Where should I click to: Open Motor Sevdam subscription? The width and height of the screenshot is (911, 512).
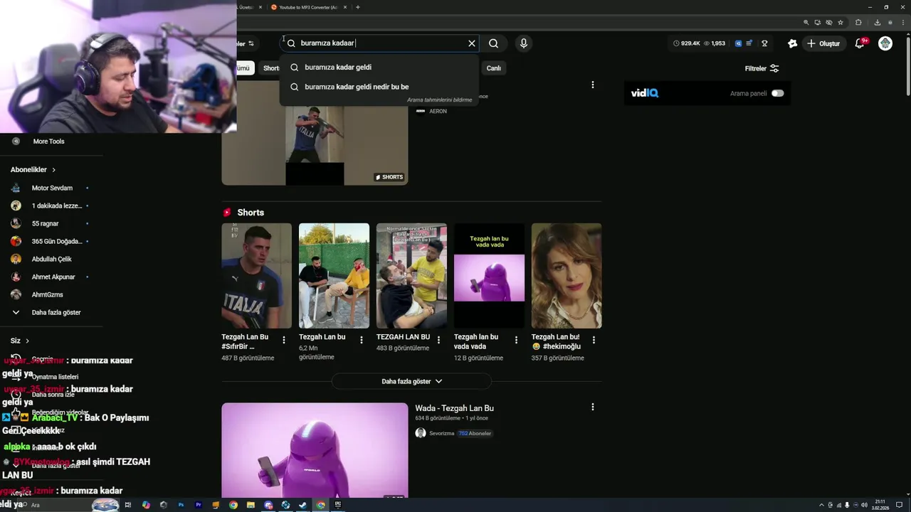coord(51,188)
